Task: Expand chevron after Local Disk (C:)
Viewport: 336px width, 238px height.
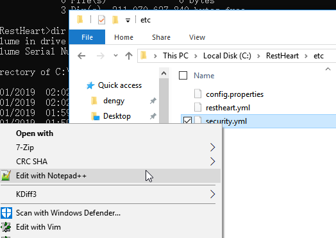Action: click(258, 56)
